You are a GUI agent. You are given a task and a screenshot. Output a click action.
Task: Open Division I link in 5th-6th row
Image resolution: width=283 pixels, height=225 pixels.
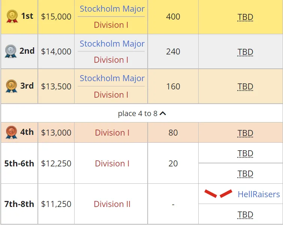coord(112,163)
